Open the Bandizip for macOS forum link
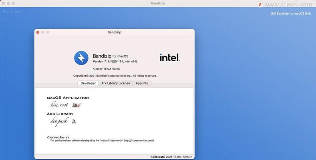 point(290,14)
